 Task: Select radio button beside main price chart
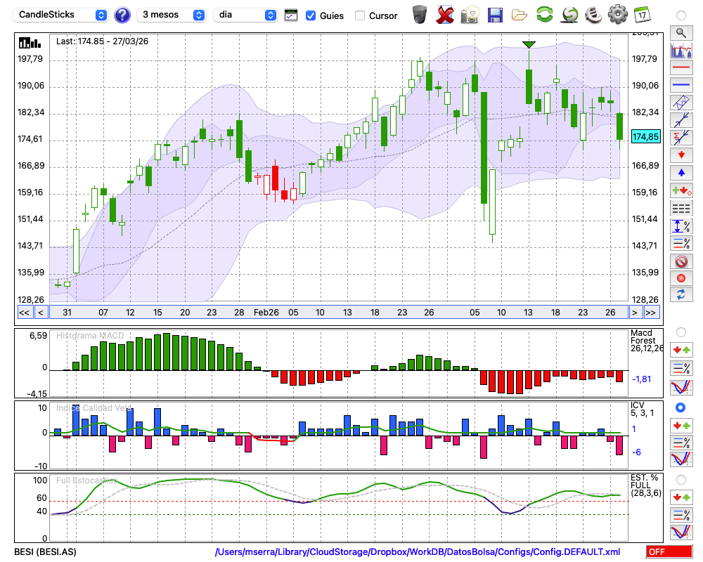(x=681, y=15)
